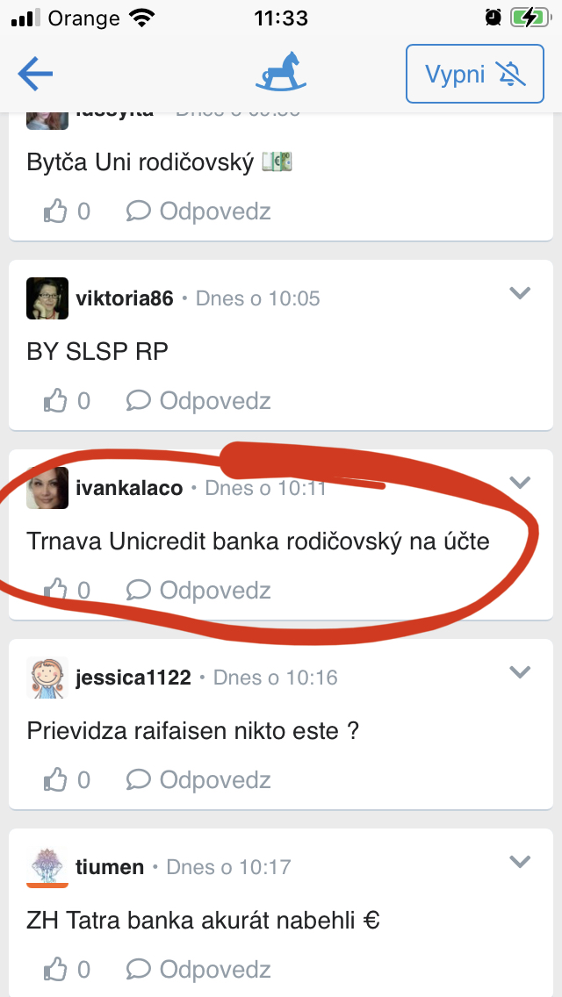The height and width of the screenshot is (997, 562).
Task: Reply via Odpovedz under Bytča Uni post
Action: [198, 211]
